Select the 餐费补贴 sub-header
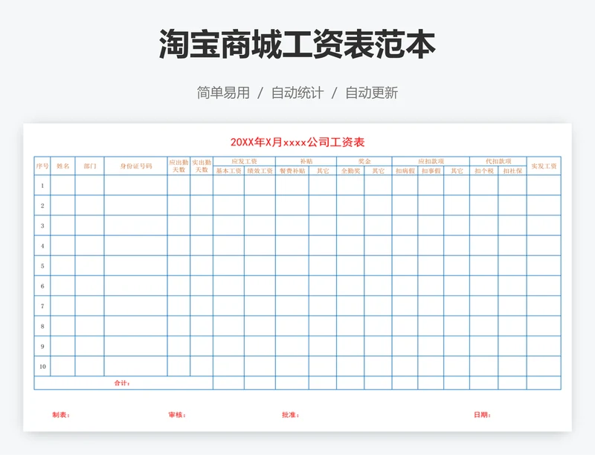 click(292, 171)
